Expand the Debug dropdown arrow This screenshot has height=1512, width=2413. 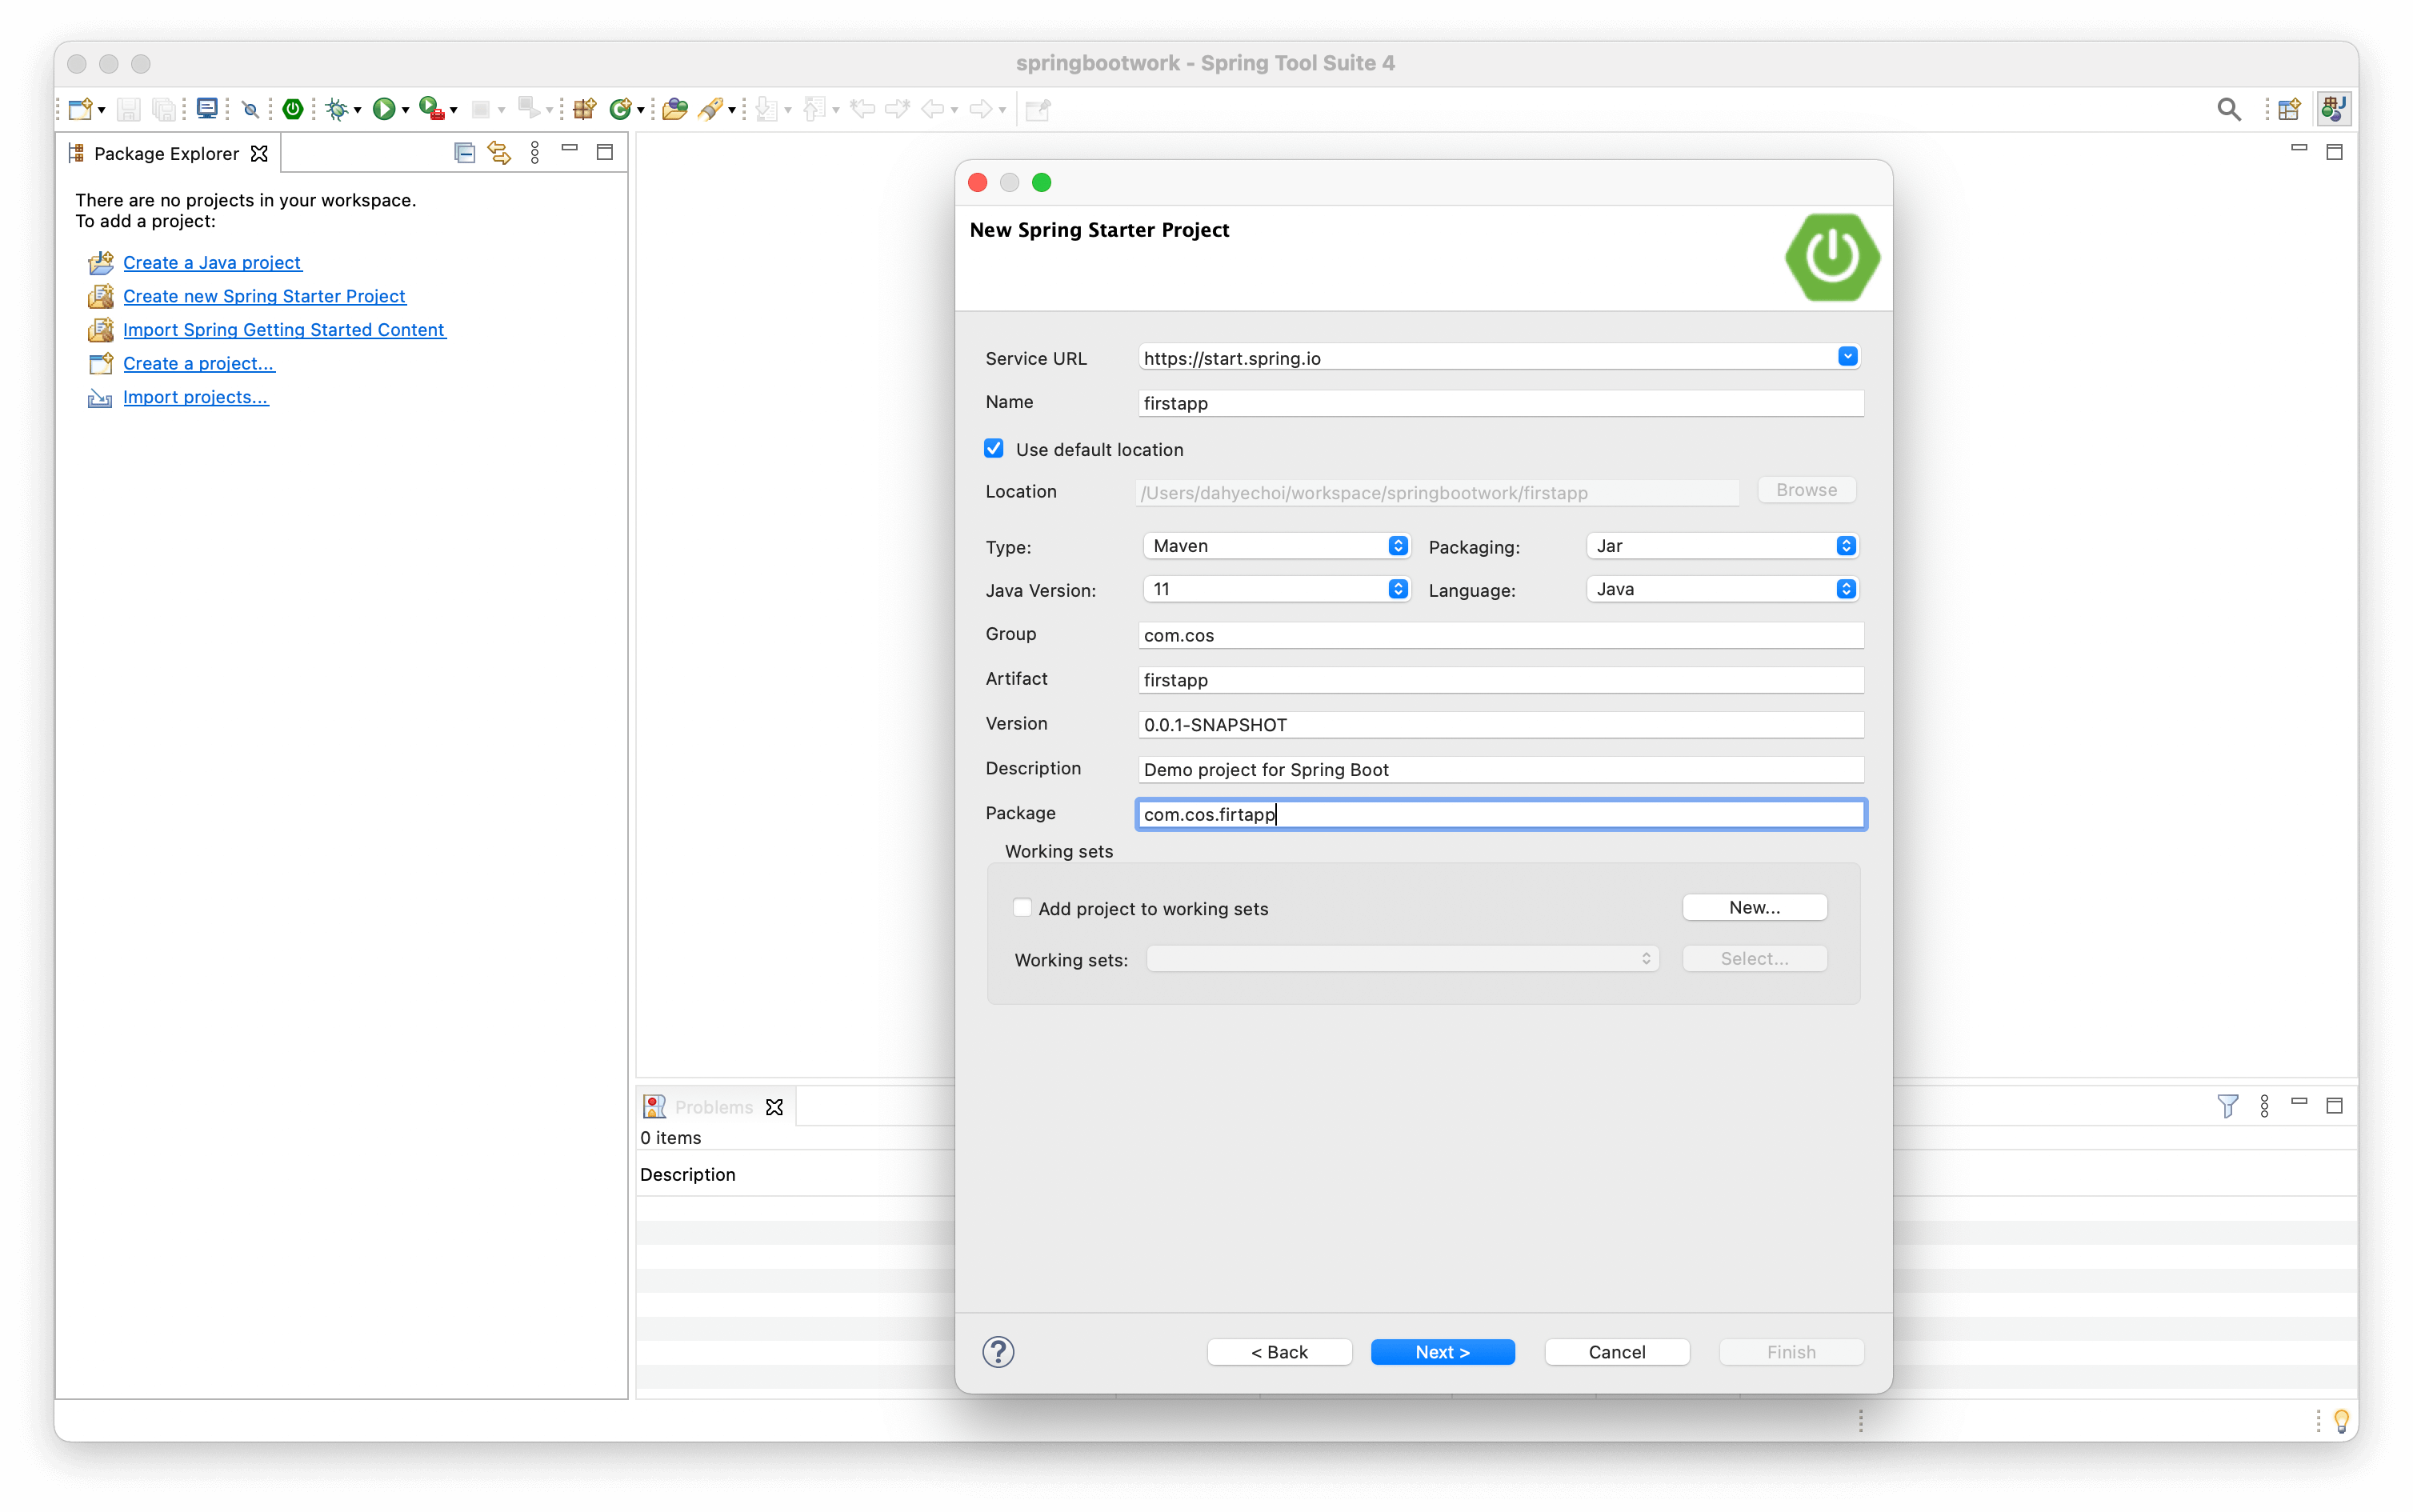tap(358, 110)
